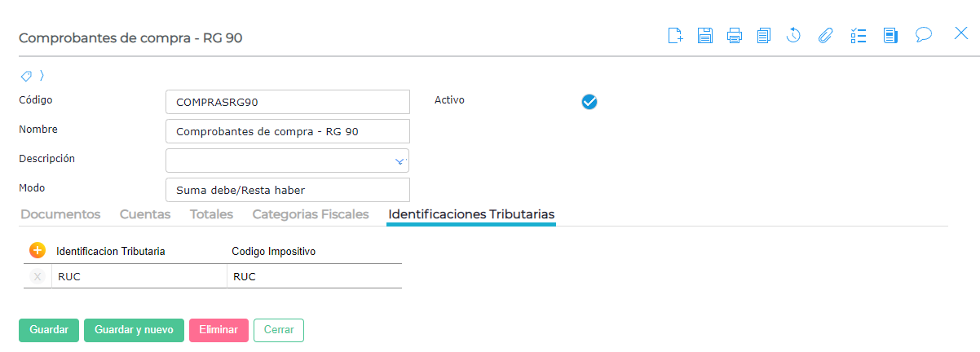Click the copy record icon
This screenshot has width=980, height=352.
point(764,35)
